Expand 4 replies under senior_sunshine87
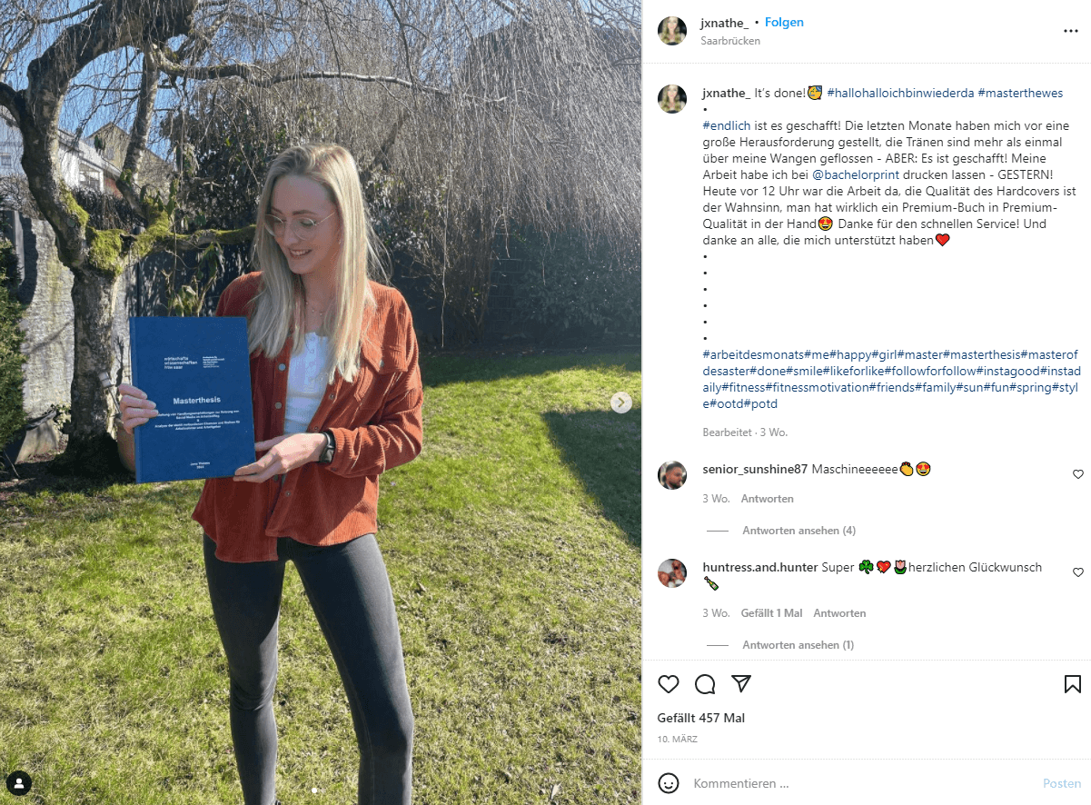1091x805 pixels. coord(799,531)
